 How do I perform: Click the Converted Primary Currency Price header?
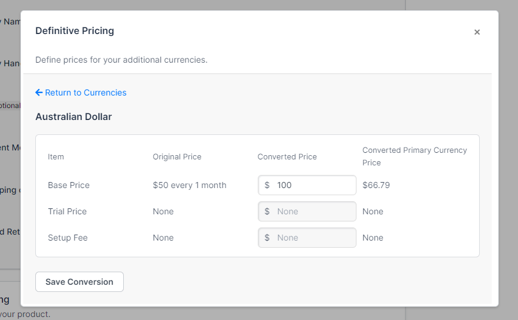[415, 156]
